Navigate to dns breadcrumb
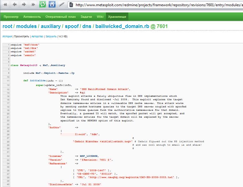The width and height of the screenshot is (243, 187). (x=87, y=26)
